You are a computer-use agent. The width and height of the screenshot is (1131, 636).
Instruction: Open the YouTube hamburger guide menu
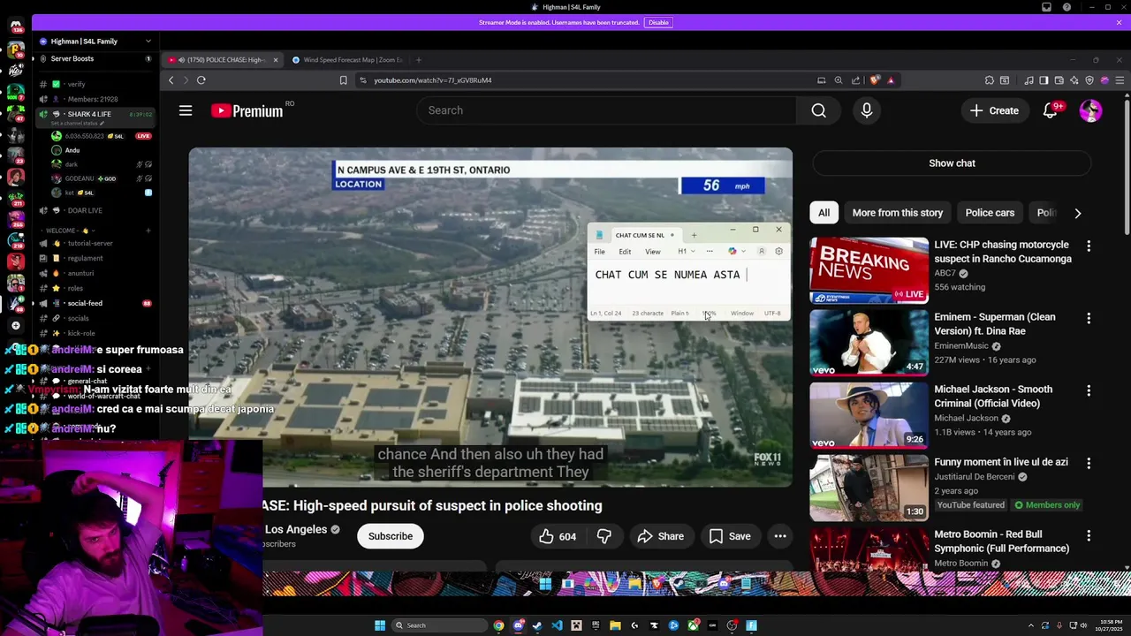coord(186,110)
